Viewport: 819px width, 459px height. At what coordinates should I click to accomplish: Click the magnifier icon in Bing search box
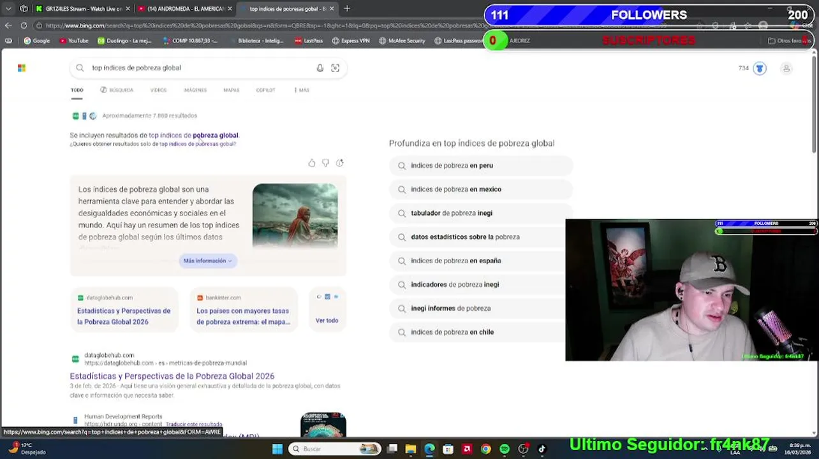point(80,68)
